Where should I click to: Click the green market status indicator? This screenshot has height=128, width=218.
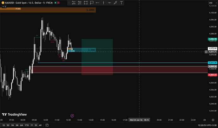tap(55, 3)
